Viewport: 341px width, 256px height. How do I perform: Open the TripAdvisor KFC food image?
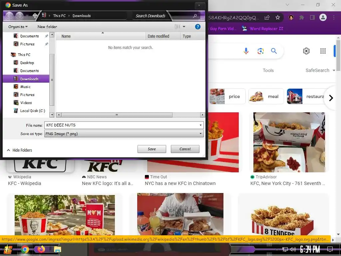click(289, 142)
